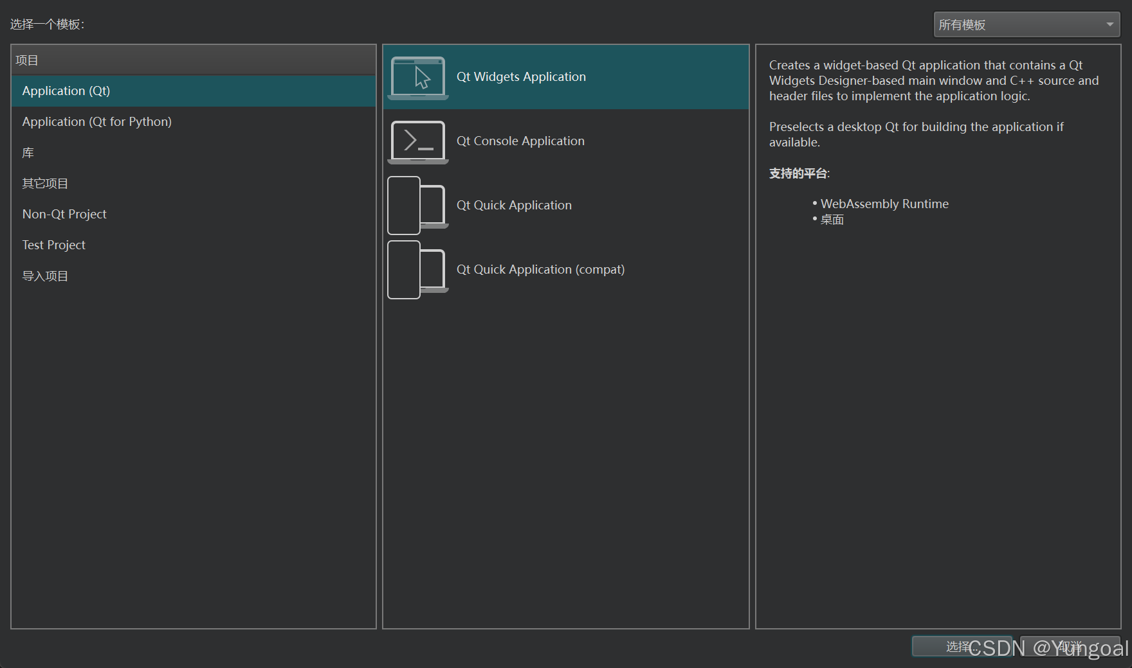Click the Qt Console Application terminal icon
The height and width of the screenshot is (668, 1132).
(x=418, y=142)
